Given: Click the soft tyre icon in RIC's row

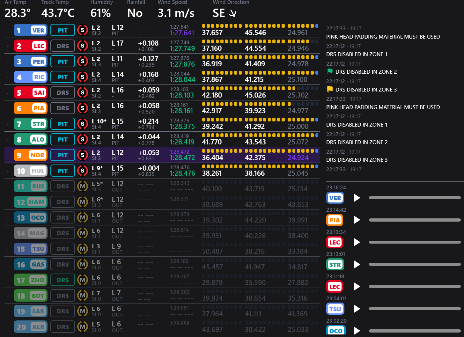Looking at the screenshot, I should (x=83, y=77).
